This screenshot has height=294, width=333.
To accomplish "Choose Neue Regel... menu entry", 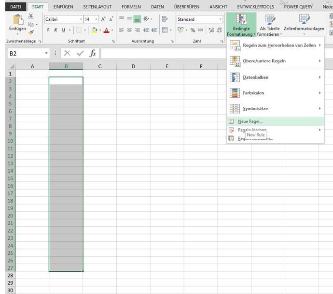I will [276, 121].
